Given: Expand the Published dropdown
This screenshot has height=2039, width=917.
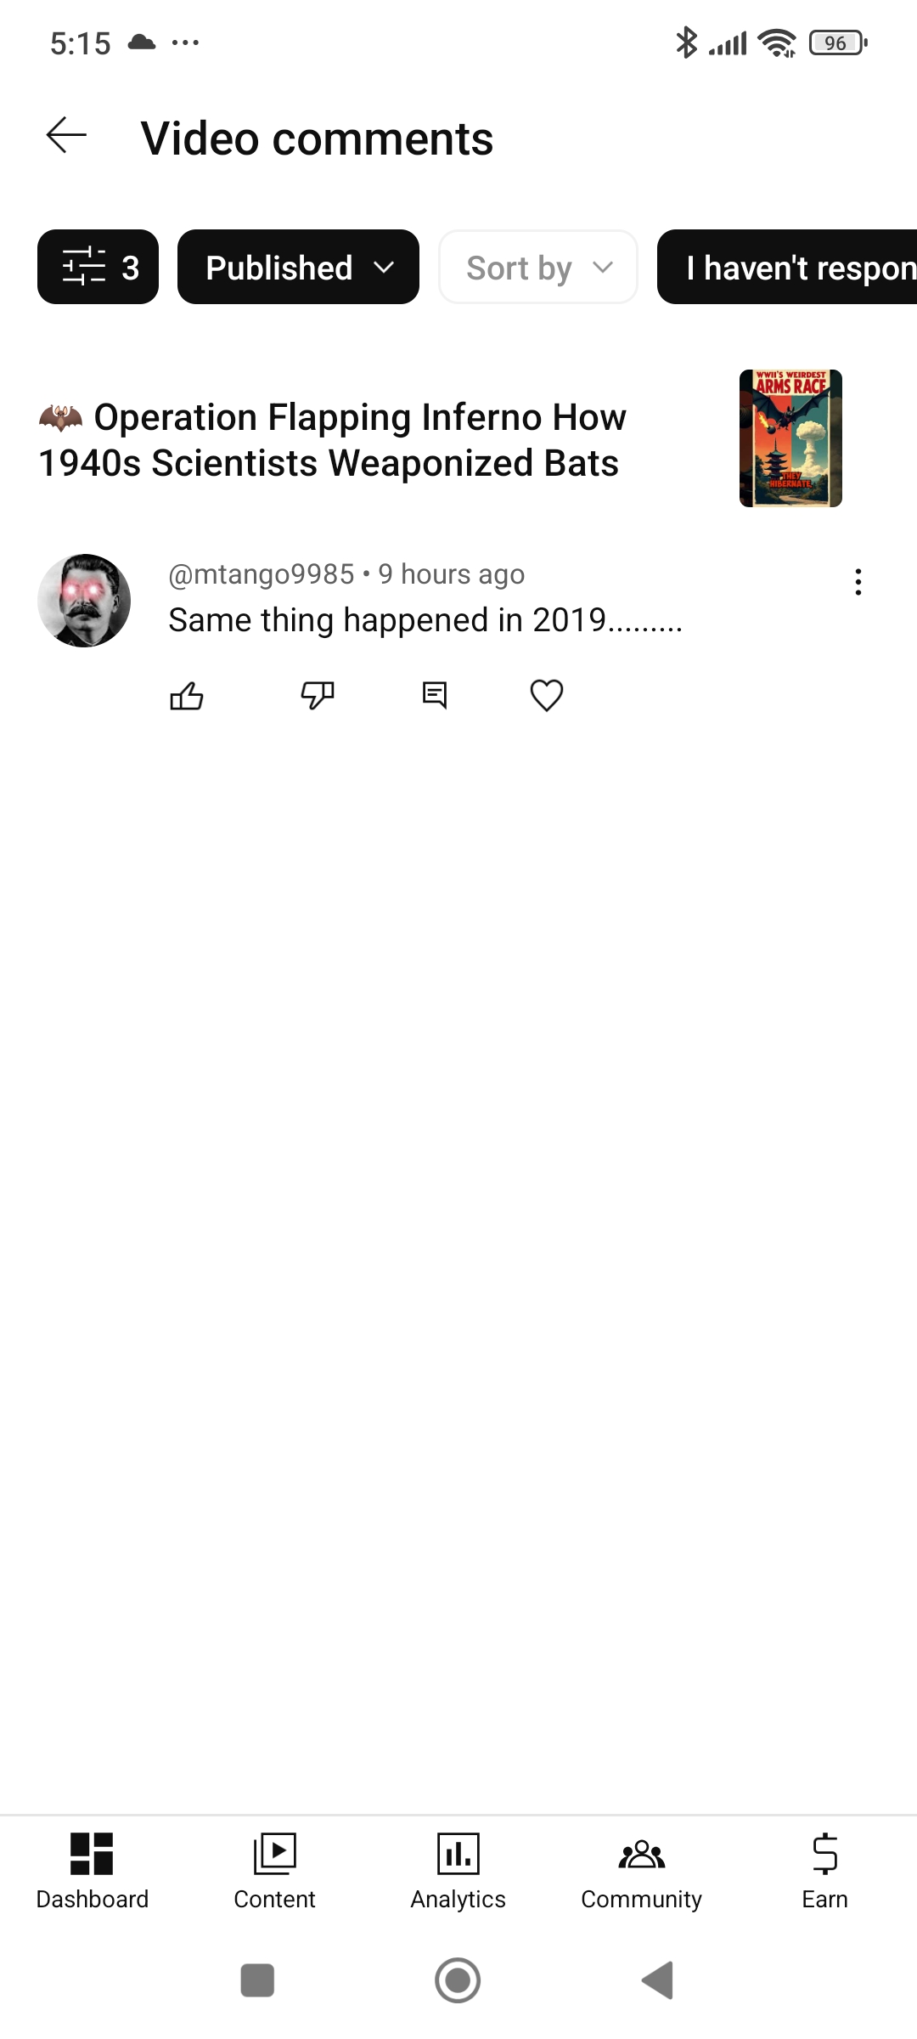Looking at the screenshot, I should click(298, 267).
